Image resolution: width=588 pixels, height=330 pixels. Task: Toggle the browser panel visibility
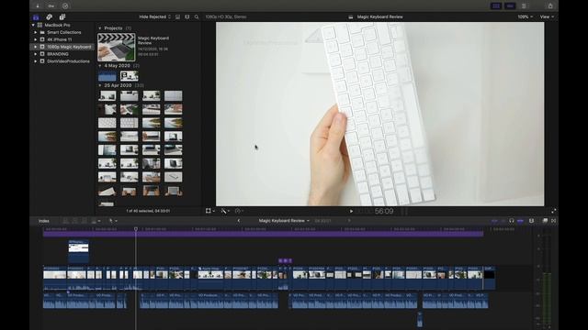(x=496, y=6)
